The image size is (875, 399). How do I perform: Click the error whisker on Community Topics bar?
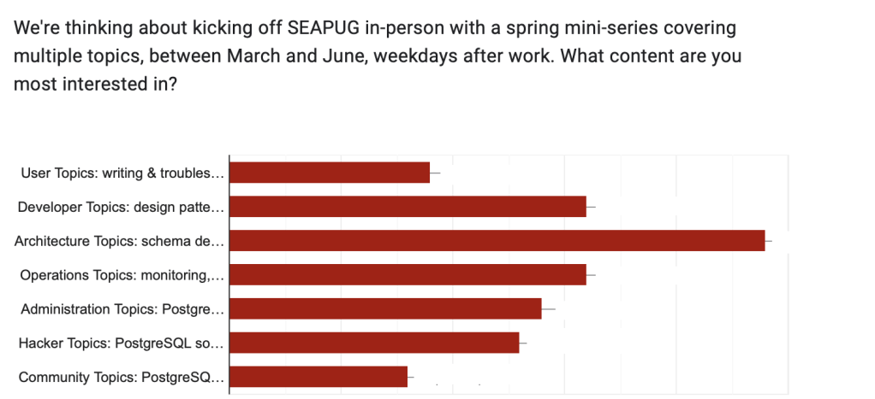click(x=411, y=377)
